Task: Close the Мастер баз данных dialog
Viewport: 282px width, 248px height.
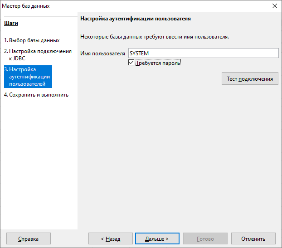Action: (274, 6)
